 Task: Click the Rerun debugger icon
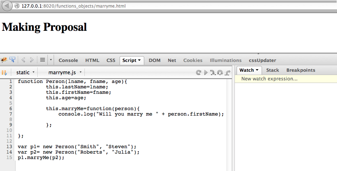tap(199, 72)
